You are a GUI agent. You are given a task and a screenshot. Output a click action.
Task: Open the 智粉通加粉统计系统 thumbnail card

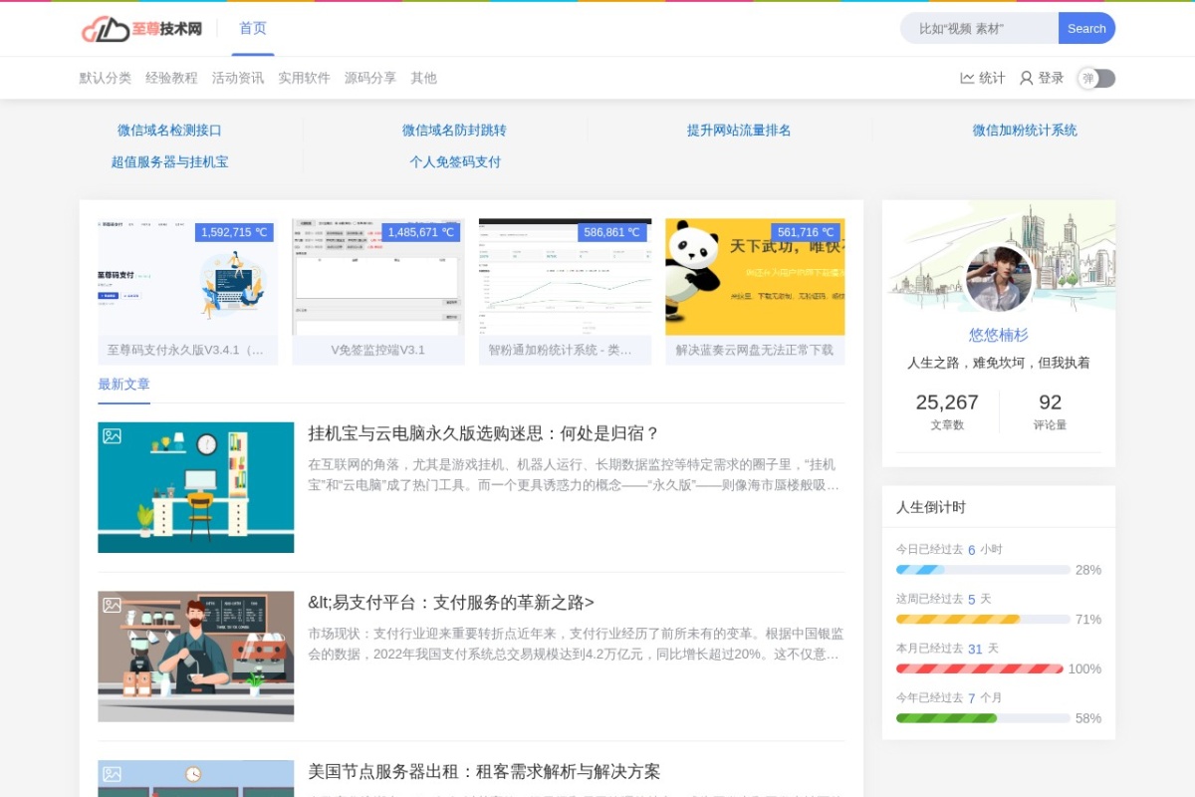point(565,292)
